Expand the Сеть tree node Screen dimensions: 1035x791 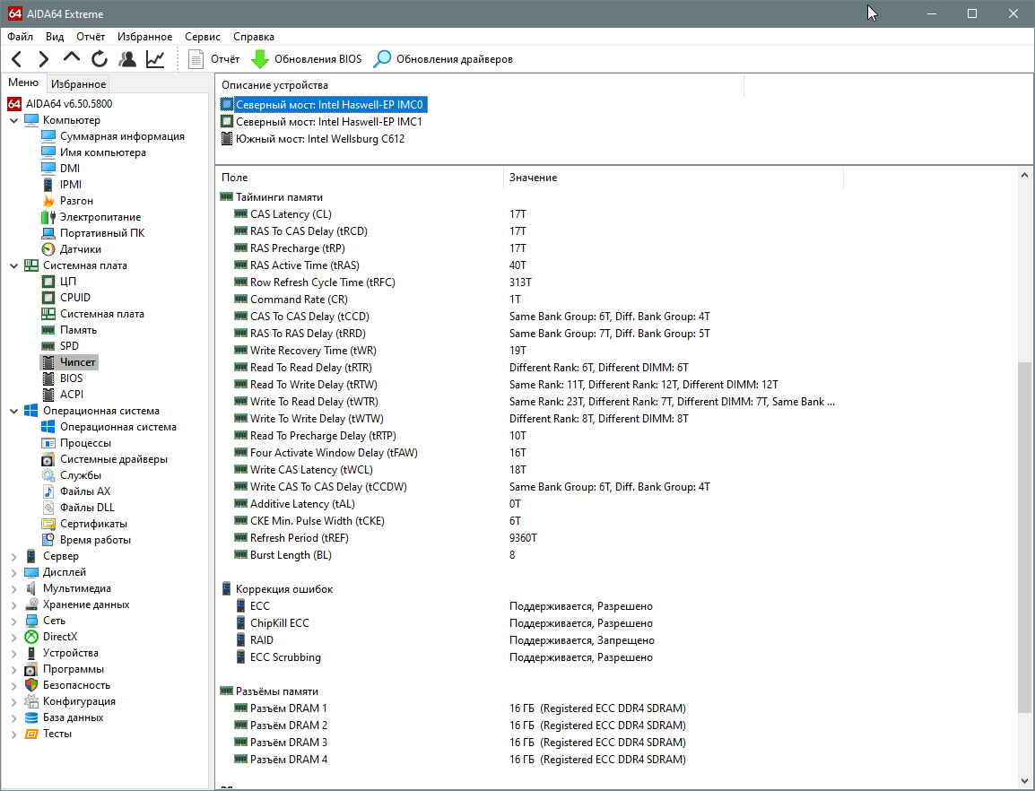coord(13,621)
